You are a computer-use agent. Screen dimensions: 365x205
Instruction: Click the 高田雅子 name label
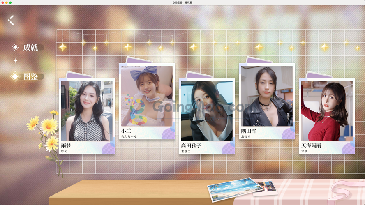coord(191,146)
